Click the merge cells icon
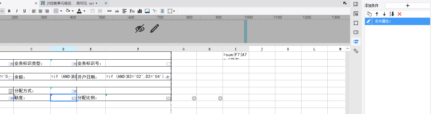This screenshot has height=114, width=431. [x=93, y=11]
